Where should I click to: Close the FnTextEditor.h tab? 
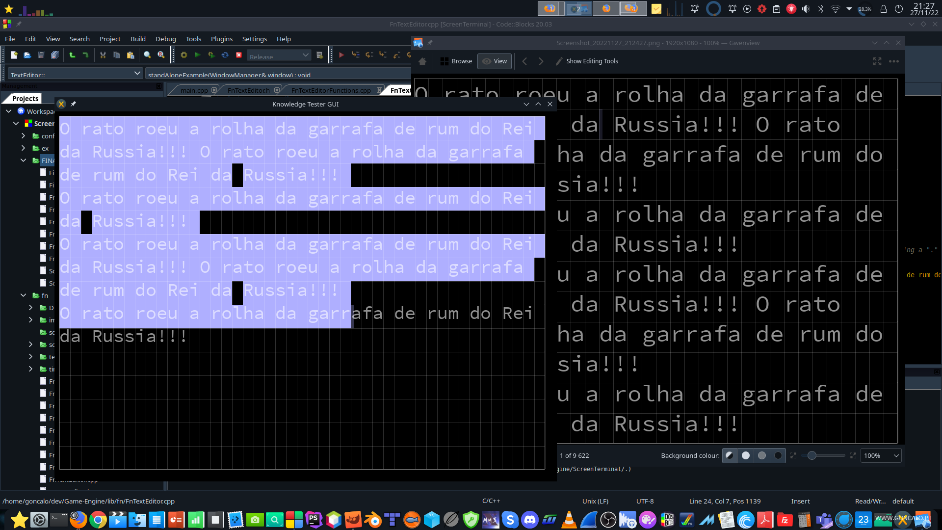[277, 90]
